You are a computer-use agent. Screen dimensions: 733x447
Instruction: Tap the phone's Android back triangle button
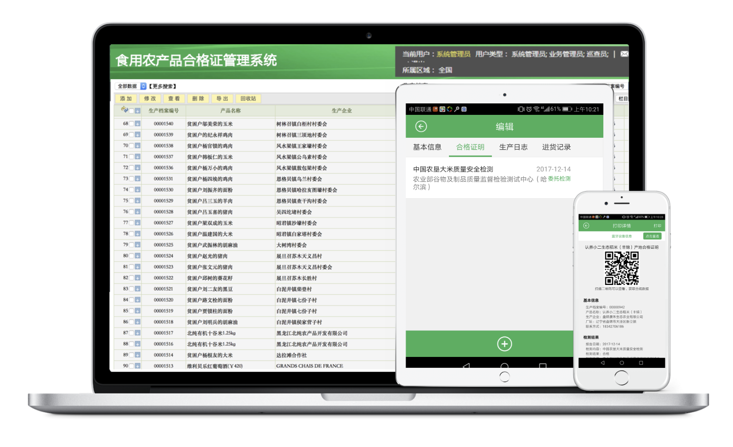pyautogui.click(x=602, y=363)
